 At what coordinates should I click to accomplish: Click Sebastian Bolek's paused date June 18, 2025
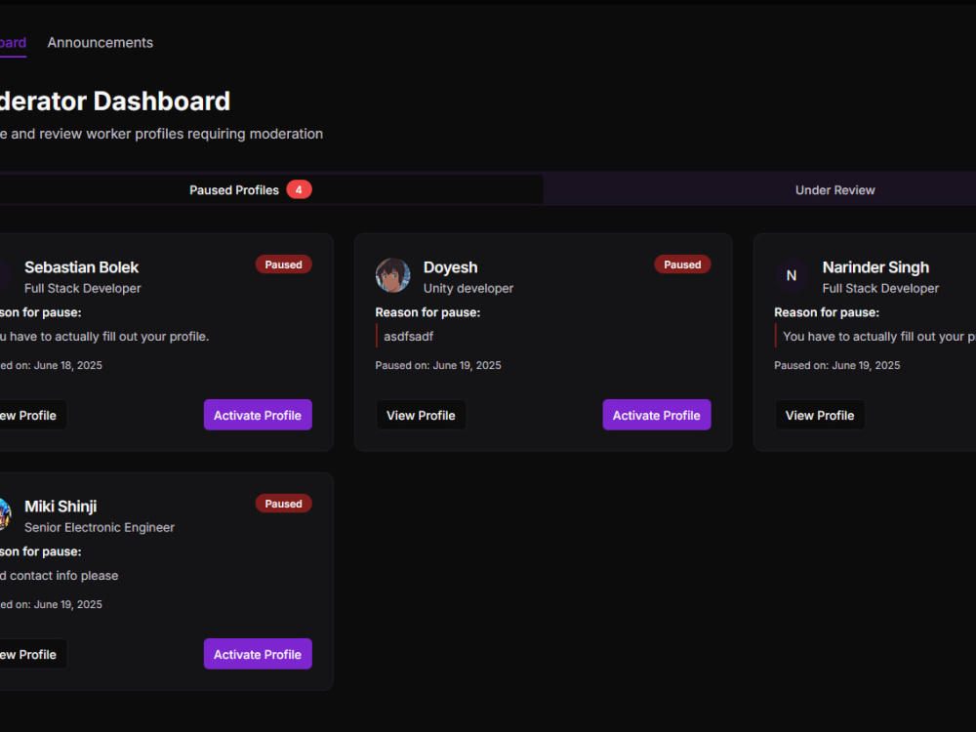tap(51, 365)
